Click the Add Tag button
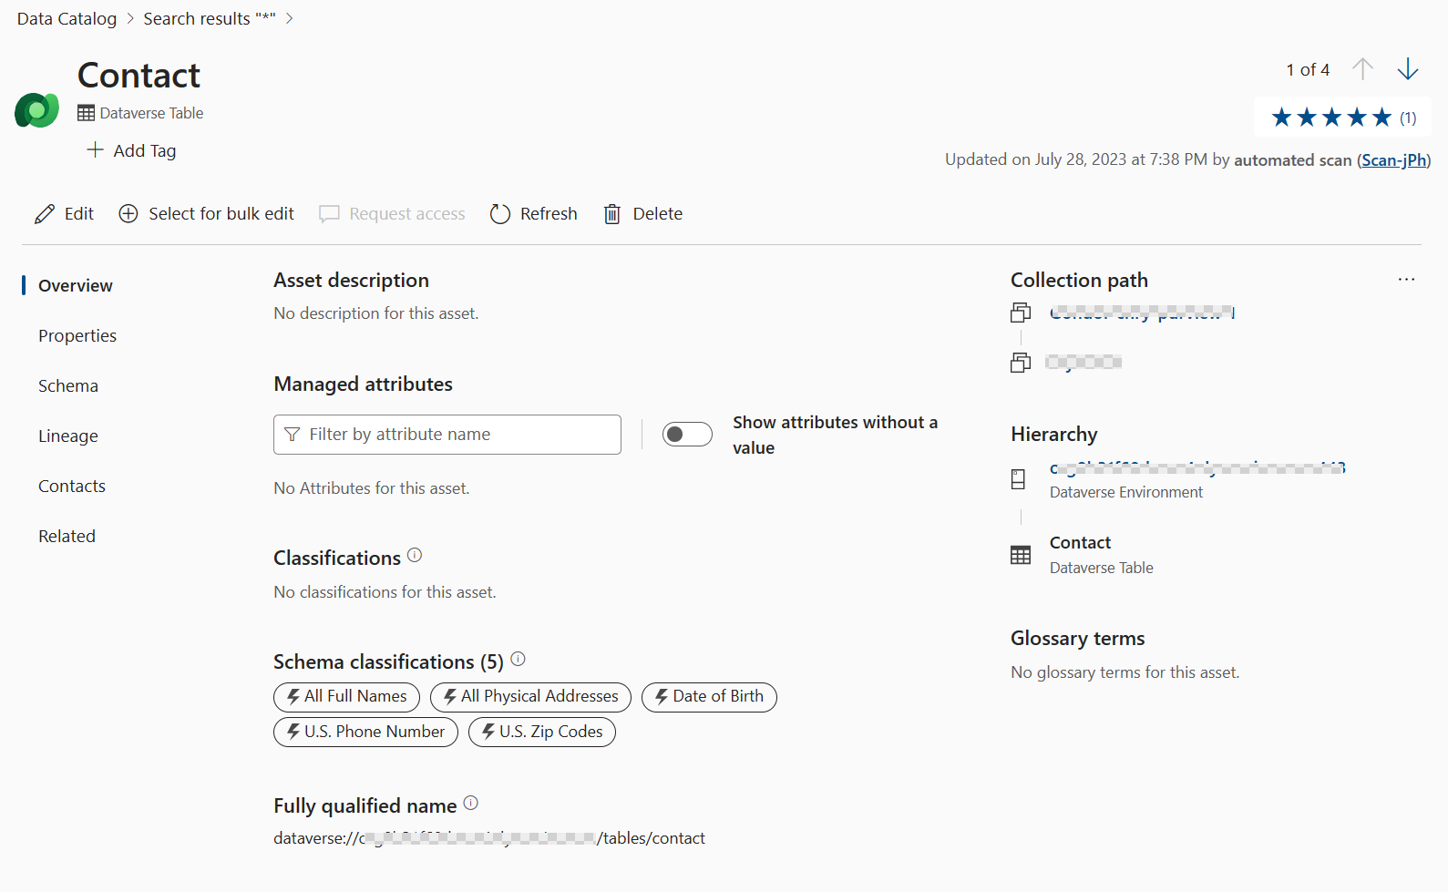1448x892 pixels. point(130,150)
